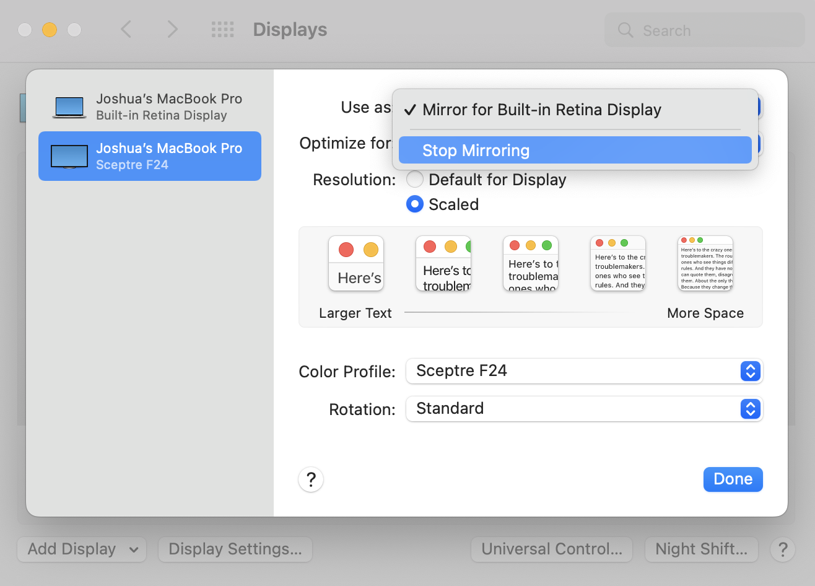Select Mirror for Built-in Retina Display
815x586 pixels.
[542, 110]
